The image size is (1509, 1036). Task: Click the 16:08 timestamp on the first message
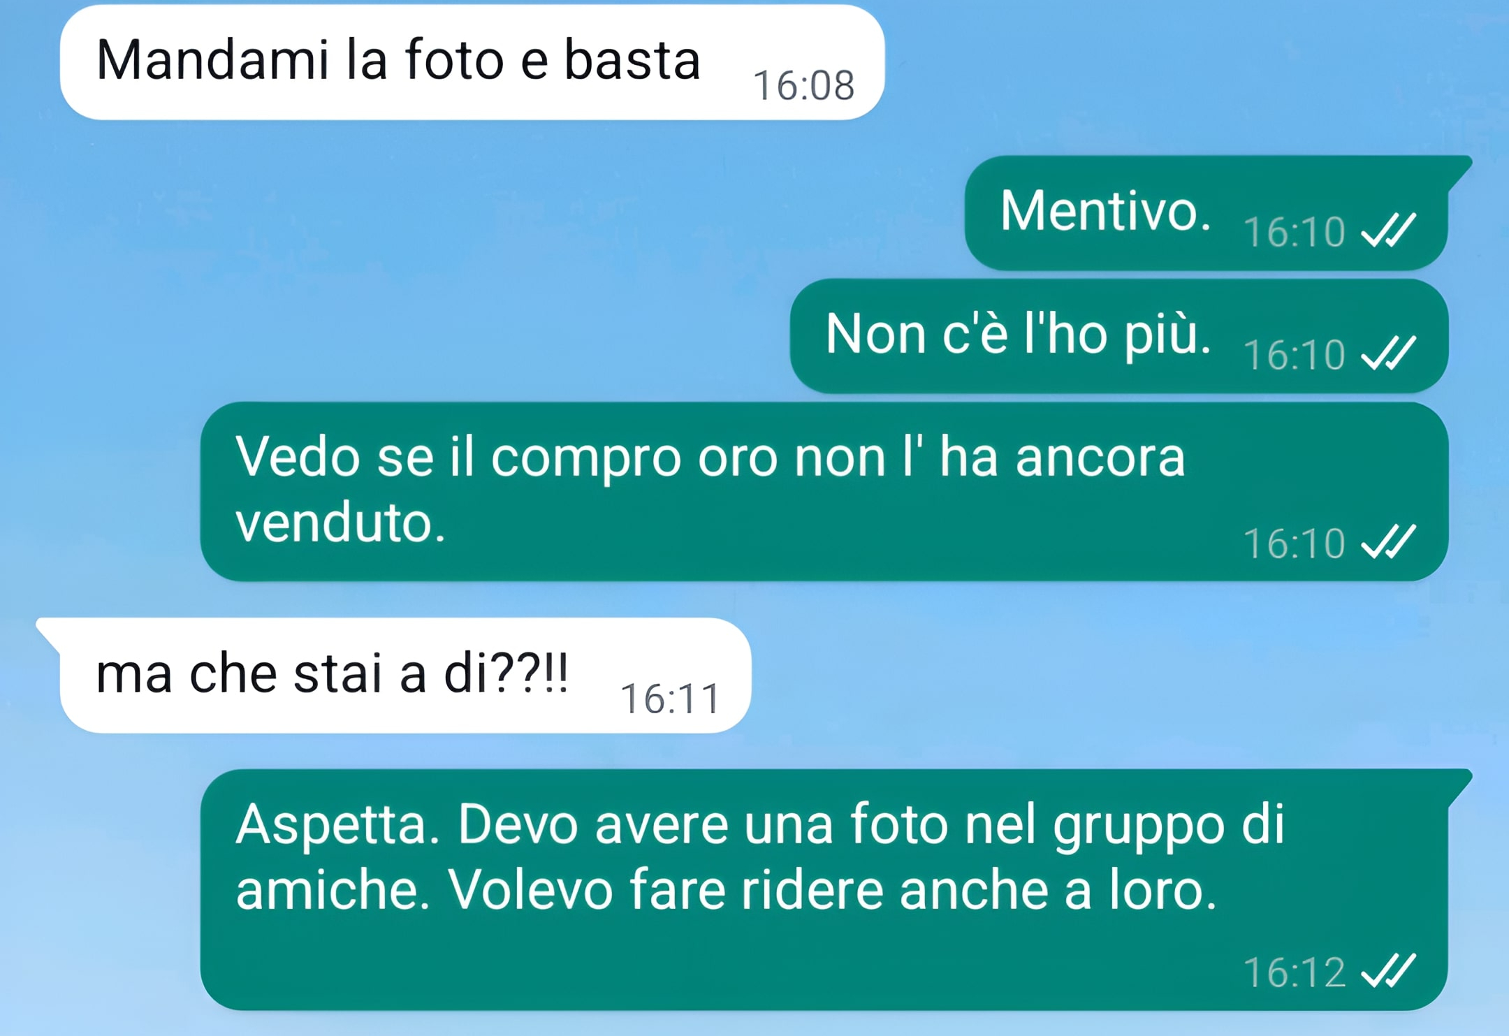(x=804, y=86)
